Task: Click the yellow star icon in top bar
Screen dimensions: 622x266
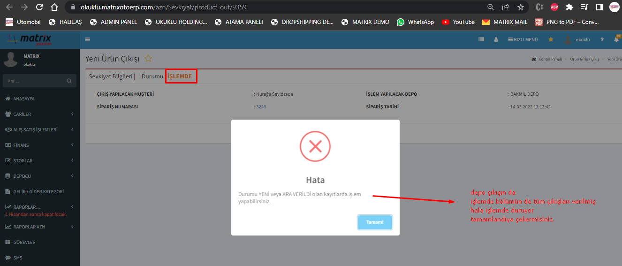Action: click(x=551, y=40)
